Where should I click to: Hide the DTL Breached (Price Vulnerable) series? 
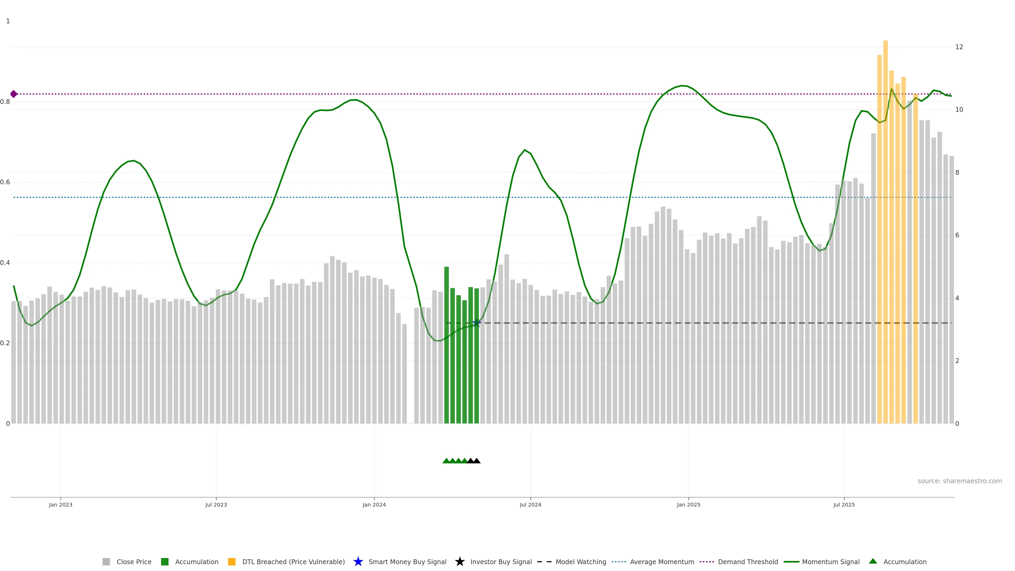293,561
